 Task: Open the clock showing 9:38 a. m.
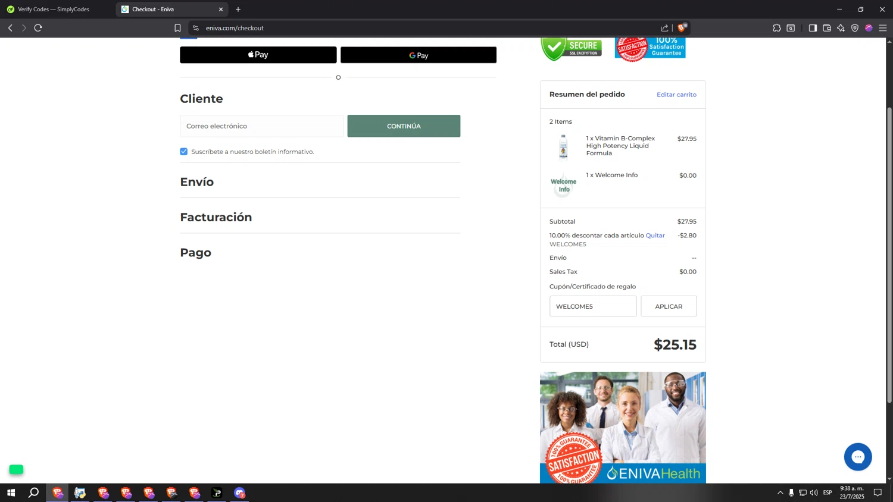point(852,492)
